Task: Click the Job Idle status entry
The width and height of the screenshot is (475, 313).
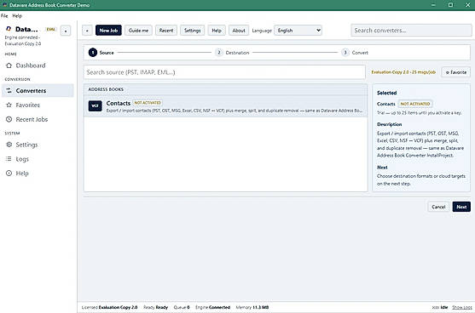Action: coord(440,307)
